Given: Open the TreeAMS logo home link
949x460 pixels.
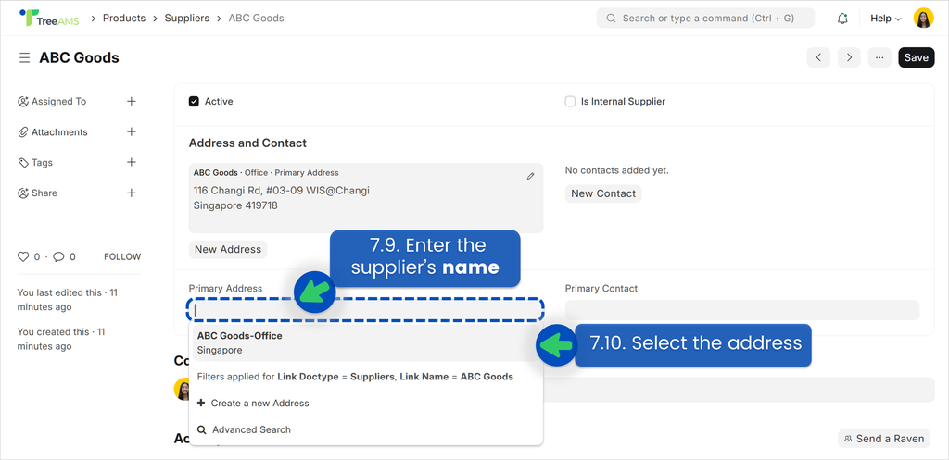Looking at the screenshot, I should point(49,19).
